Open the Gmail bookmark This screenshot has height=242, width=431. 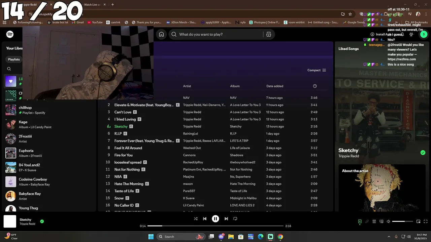tap(77, 23)
